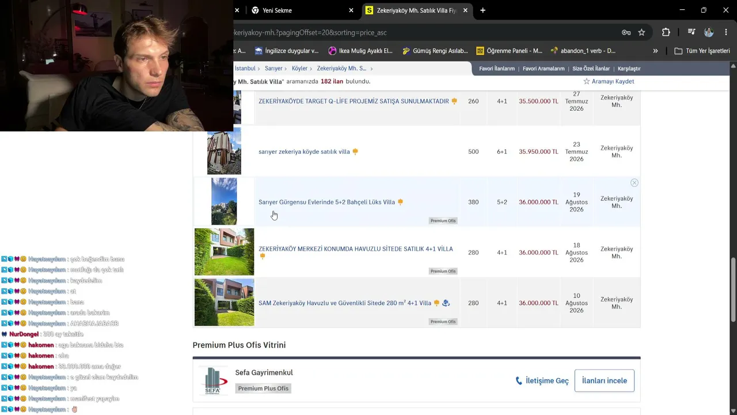Click Premium Ofis tag on Sarıyer Gürgensu row
737x415 pixels.
point(443,221)
